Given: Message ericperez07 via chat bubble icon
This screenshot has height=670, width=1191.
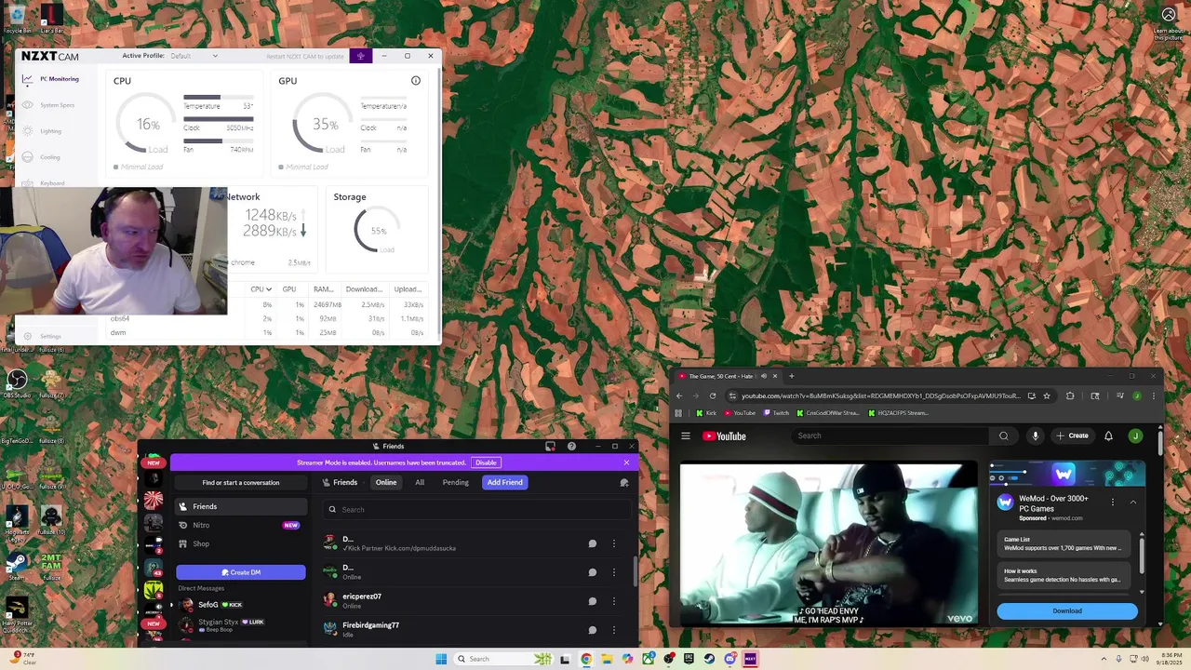Looking at the screenshot, I should pos(592,601).
